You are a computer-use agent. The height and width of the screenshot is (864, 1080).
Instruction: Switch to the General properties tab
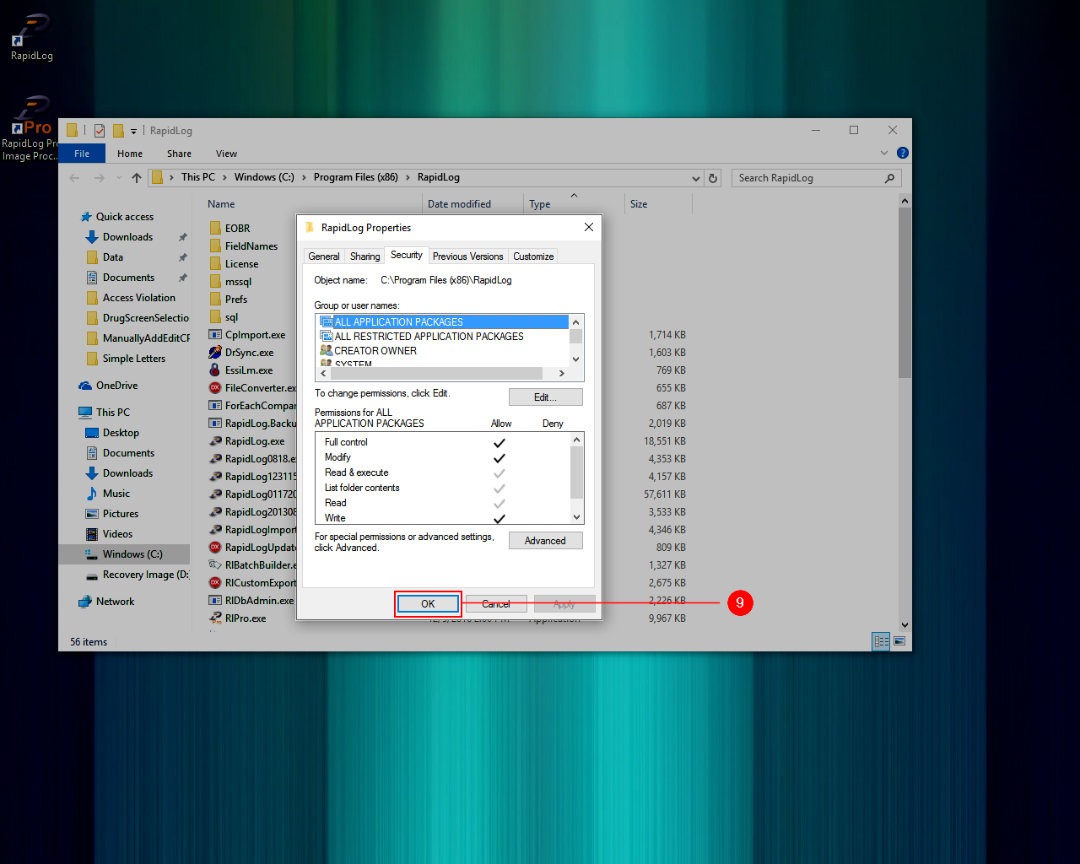(x=324, y=256)
